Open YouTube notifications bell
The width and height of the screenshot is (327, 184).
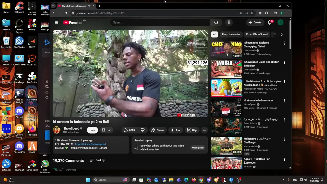(270, 22)
